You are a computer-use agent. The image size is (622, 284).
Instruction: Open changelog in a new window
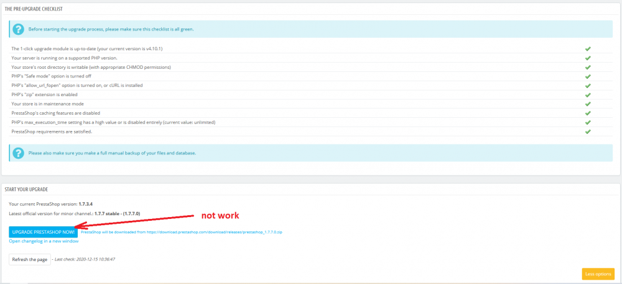[x=44, y=241]
